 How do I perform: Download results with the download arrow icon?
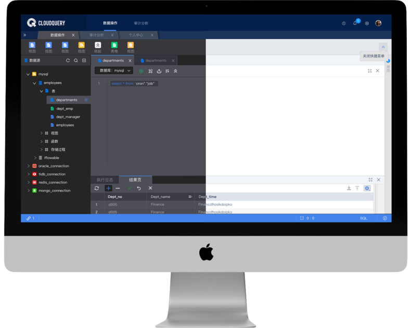click(349, 188)
